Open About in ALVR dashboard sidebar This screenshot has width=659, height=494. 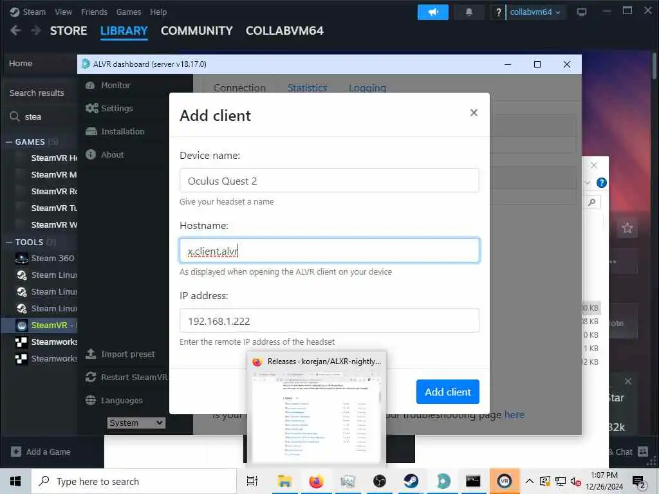click(x=105, y=154)
